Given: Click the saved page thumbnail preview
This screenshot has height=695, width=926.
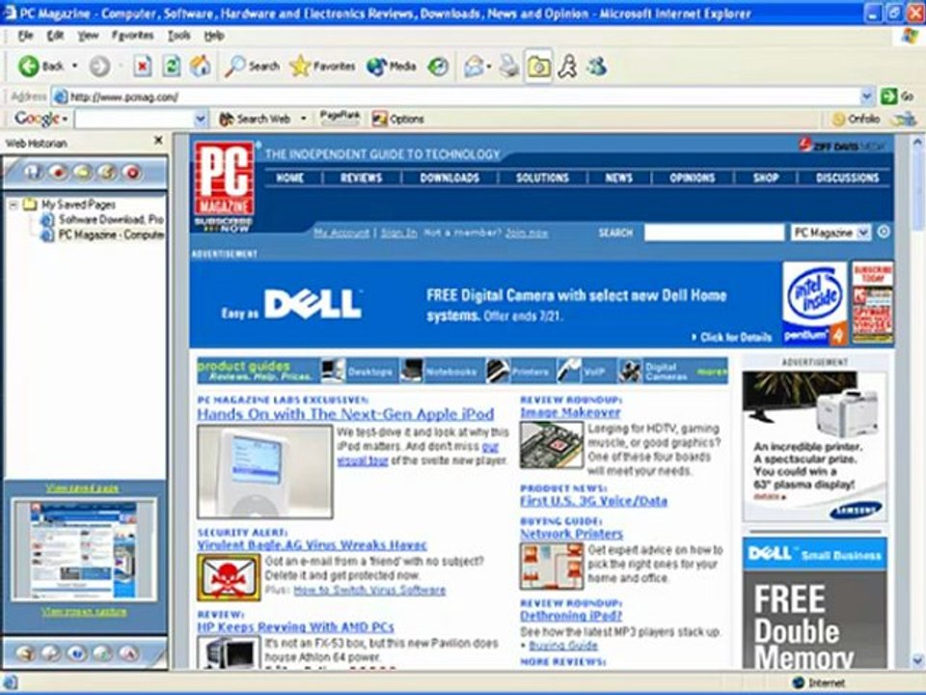Looking at the screenshot, I should click(x=84, y=549).
